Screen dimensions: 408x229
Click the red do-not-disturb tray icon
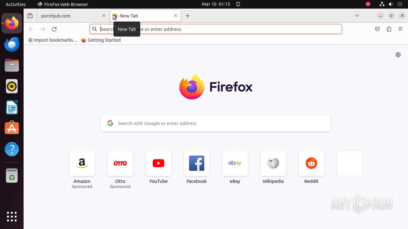click(x=368, y=4)
